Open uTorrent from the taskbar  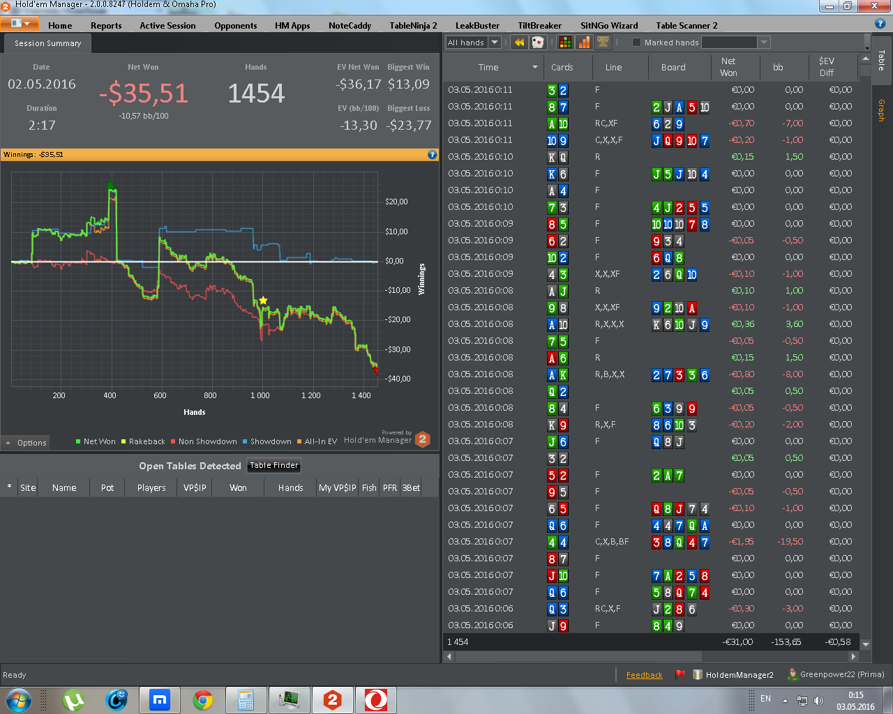(x=73, y=700)
